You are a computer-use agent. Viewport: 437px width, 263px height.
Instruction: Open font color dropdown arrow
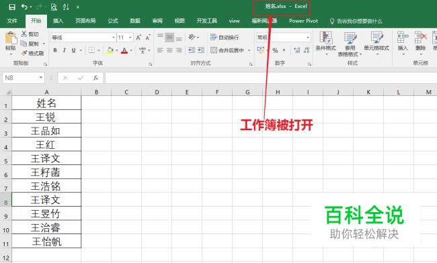tap(131, 50)
